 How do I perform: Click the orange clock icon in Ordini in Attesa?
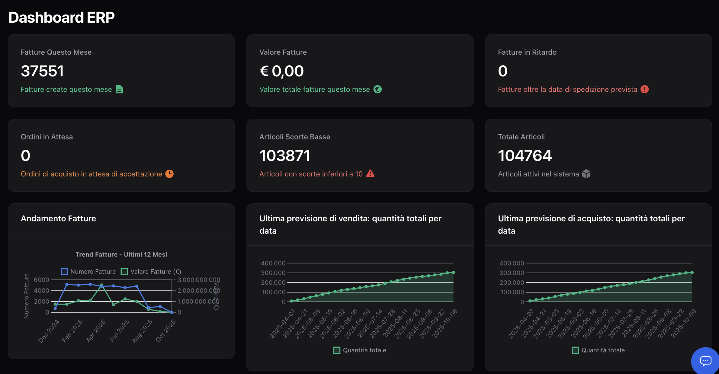(x=169, y=174)
